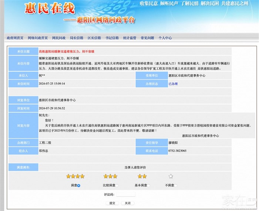Go to the 常见问题 page
The image size is (259, 211).
point(147,38)
